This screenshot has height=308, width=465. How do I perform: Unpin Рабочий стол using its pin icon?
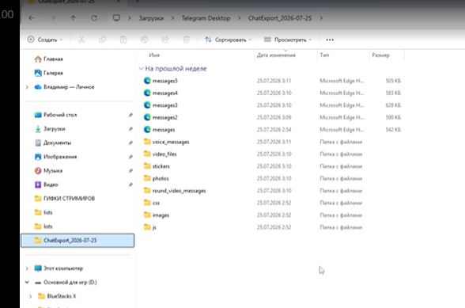pos(130,115)
